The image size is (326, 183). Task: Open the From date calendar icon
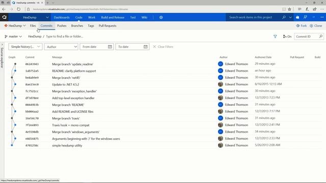point(110,47)
